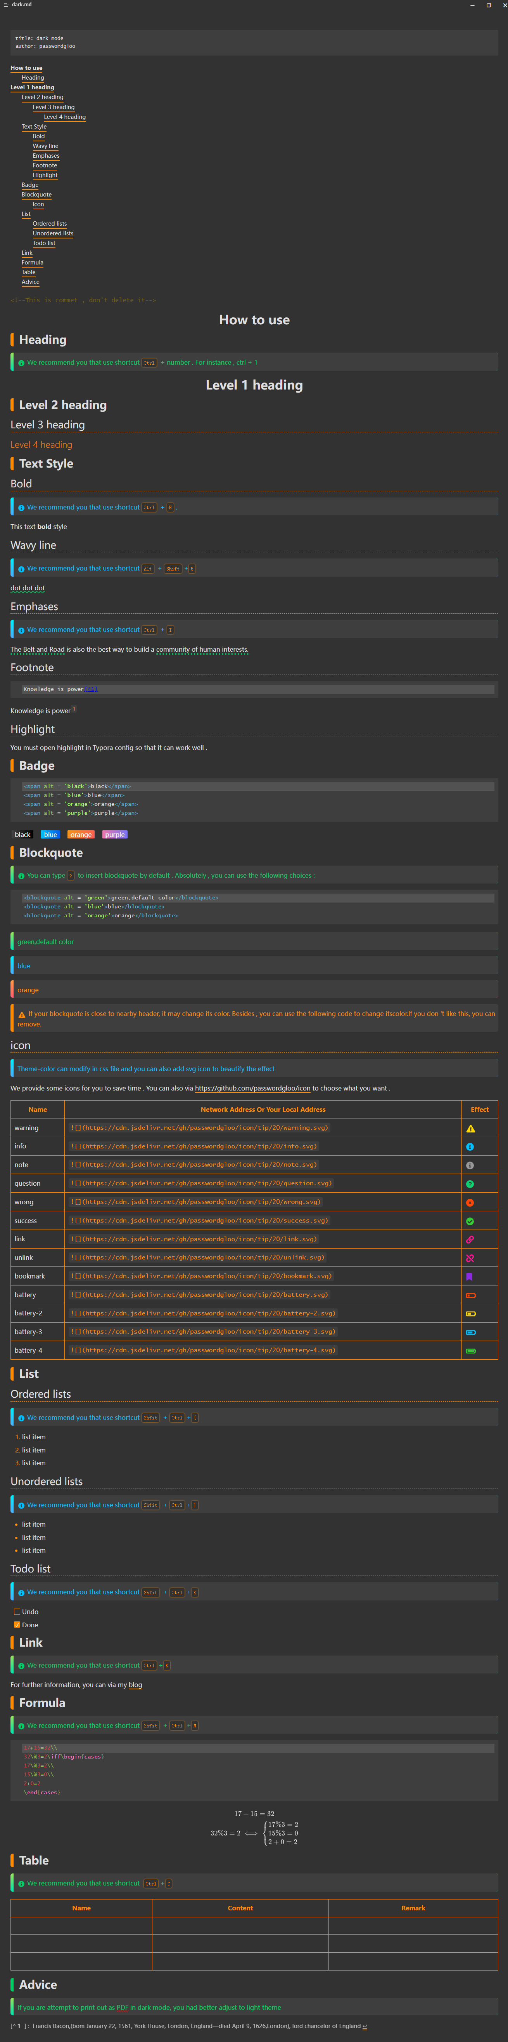
Task: Go to Level 4 heading outline link
Action: [x=65, y=117]
